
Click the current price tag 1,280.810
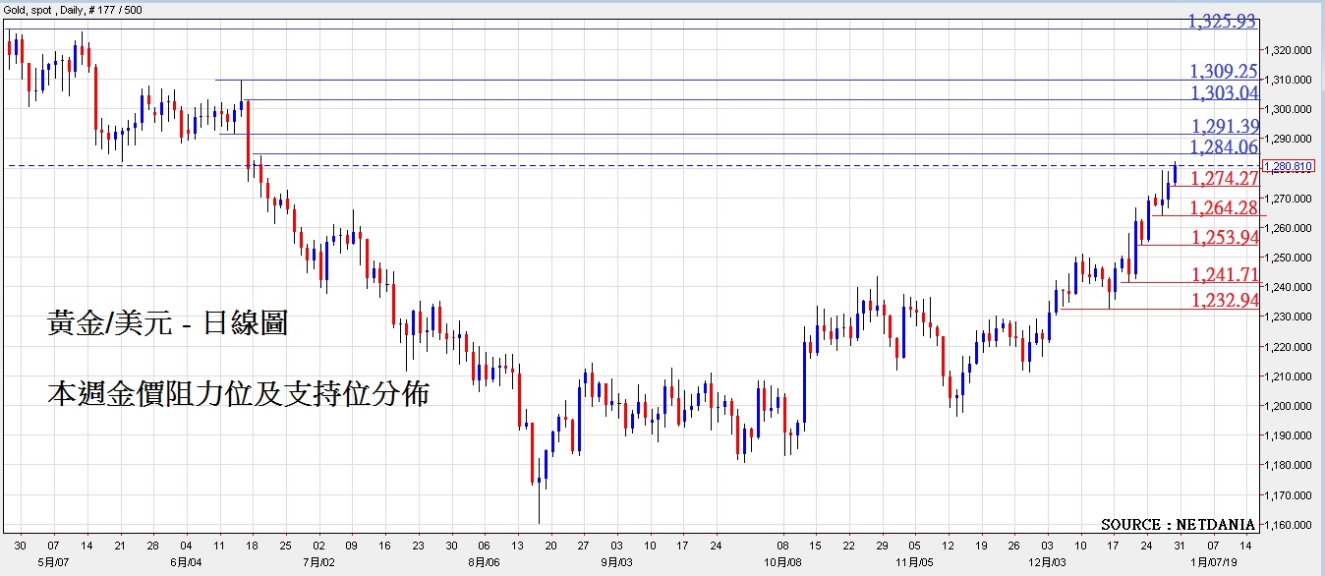click(1287, 166)
